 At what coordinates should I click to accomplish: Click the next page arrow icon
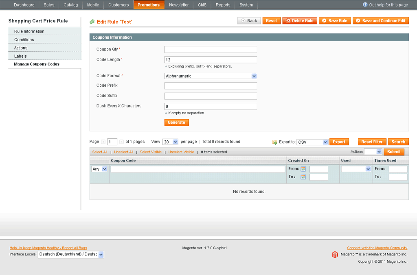tap(121, 142)
